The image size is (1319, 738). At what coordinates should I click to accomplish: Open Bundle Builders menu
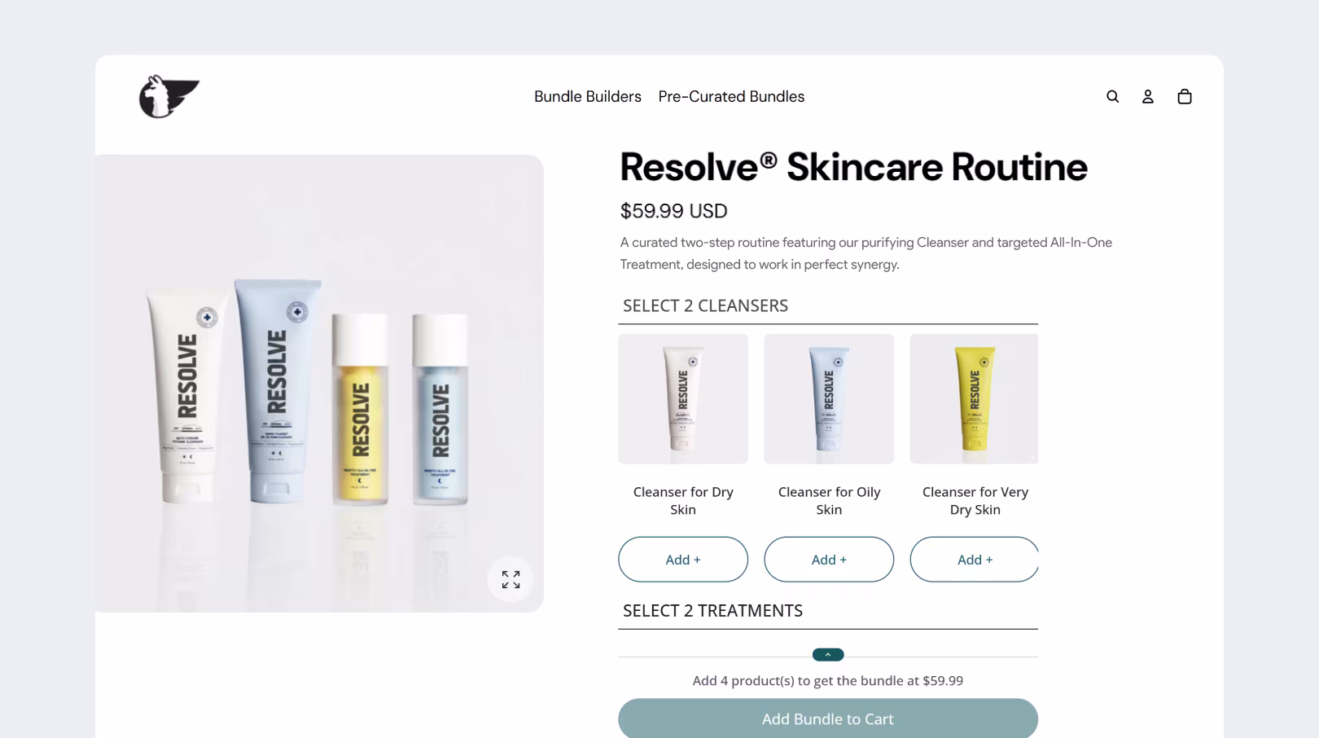588,97
